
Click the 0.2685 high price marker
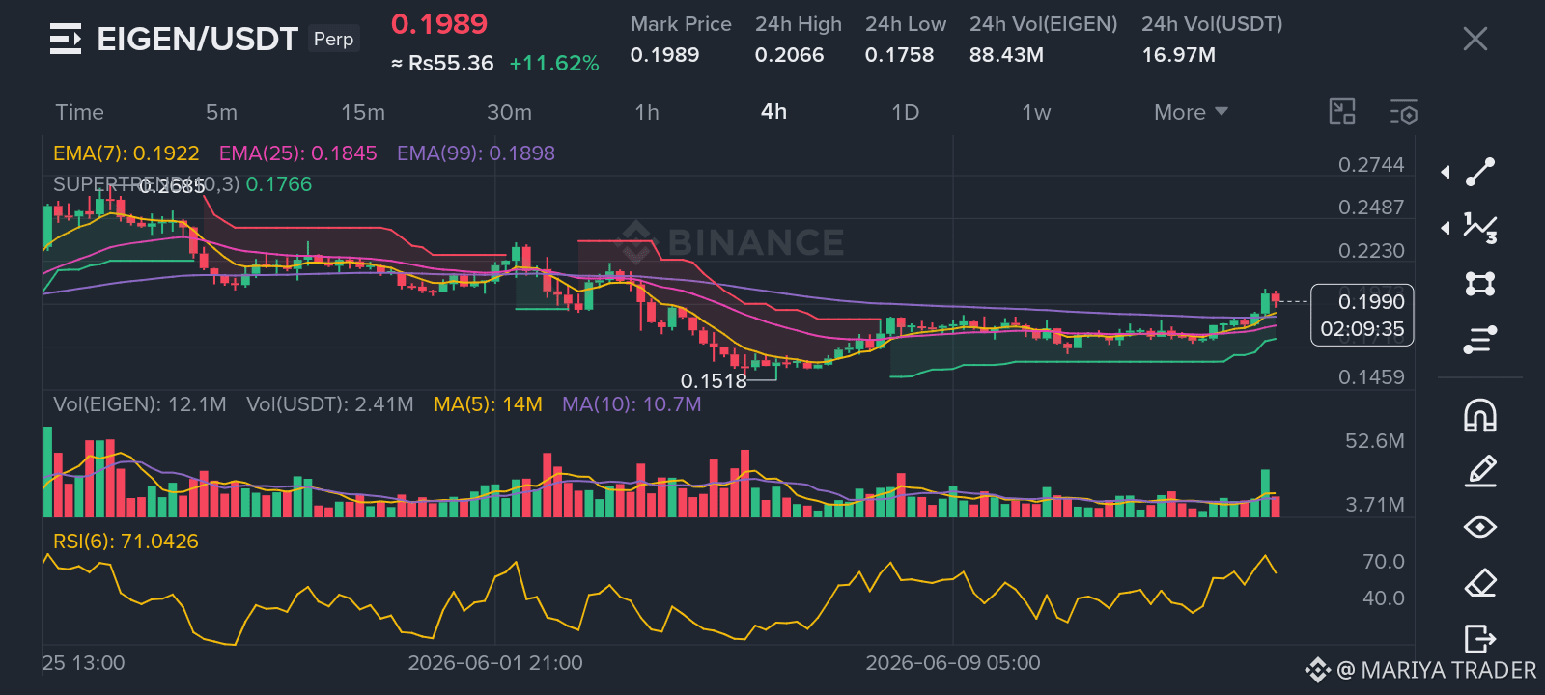click(x=172, y=186)
